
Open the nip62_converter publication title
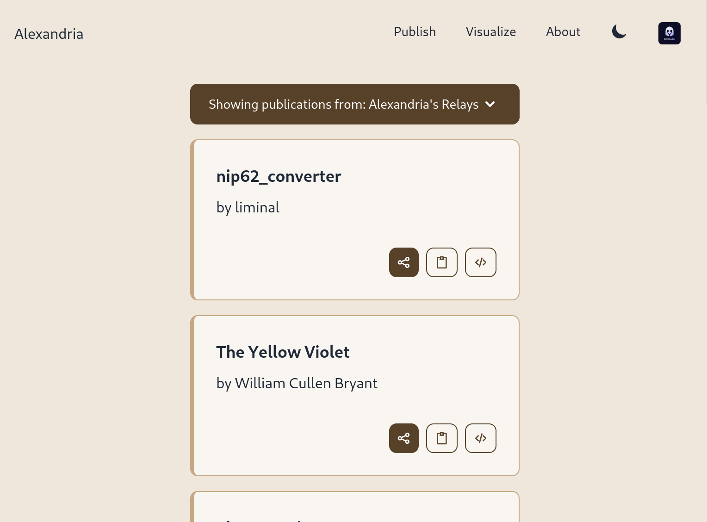[279, 176]
